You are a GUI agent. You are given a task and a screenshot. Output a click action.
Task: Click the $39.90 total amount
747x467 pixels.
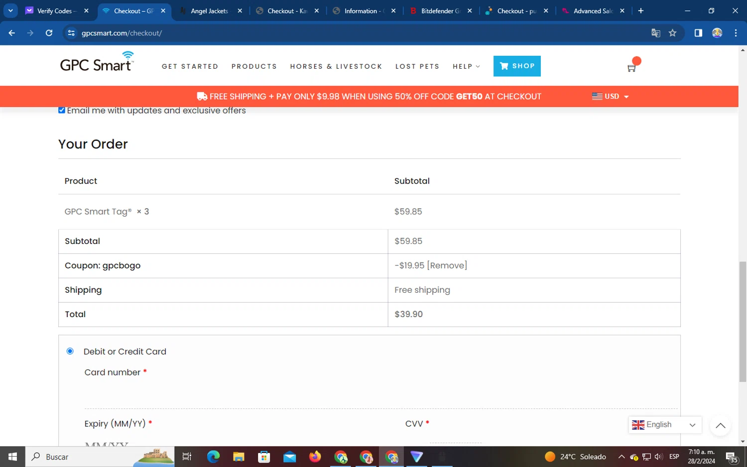[408, 314]
